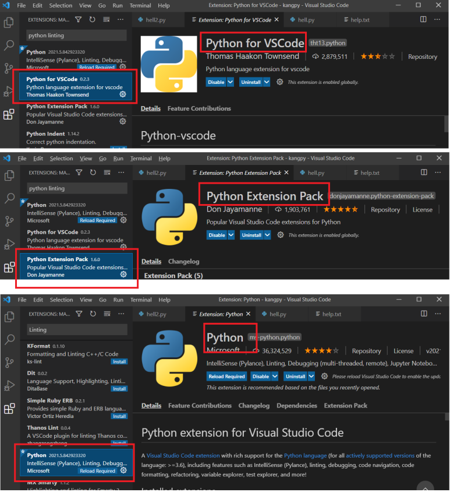Filter extensions icon in middle window sidebar

[79, 173]
